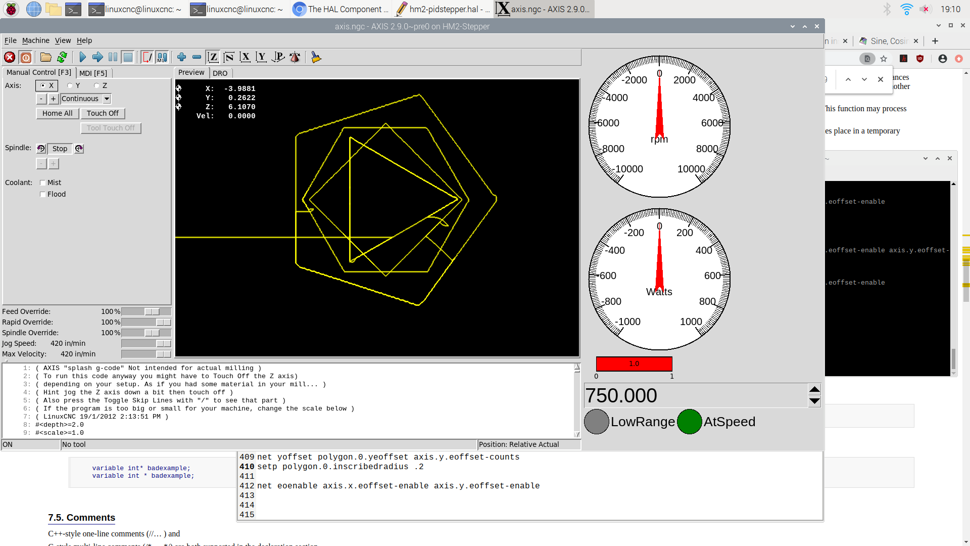
Task: Switch to perspective P view
Action: tap(278, 57)
